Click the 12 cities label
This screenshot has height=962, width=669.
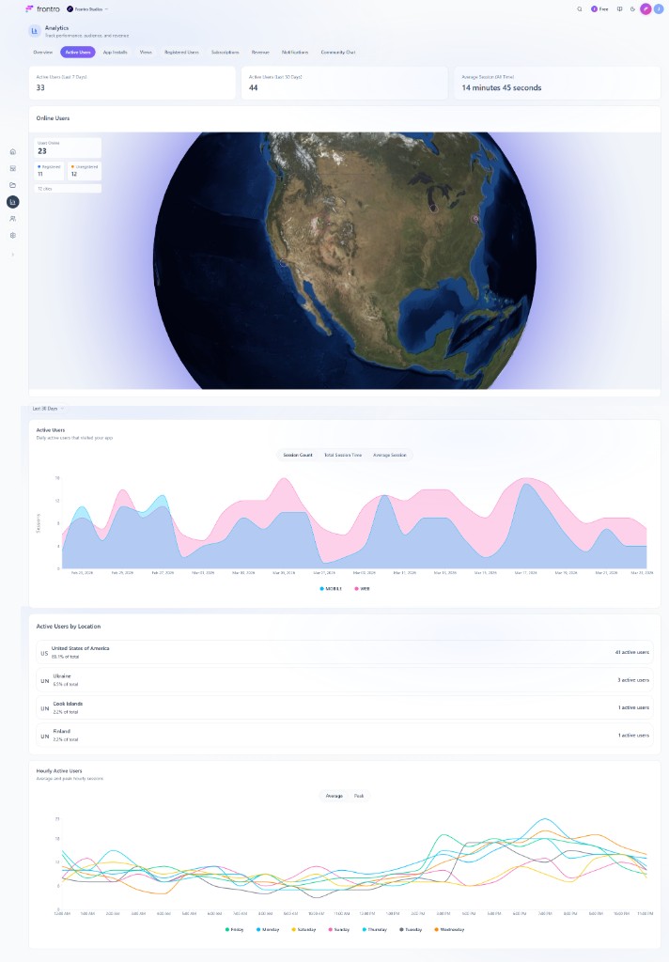45,189
